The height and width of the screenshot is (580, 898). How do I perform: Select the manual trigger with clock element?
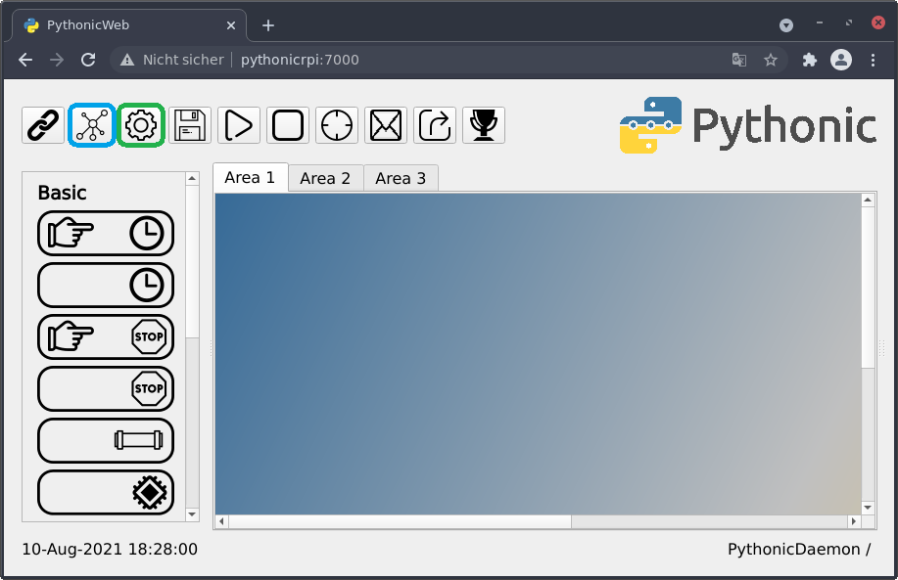pyautogui.click(x=105, y=233)
